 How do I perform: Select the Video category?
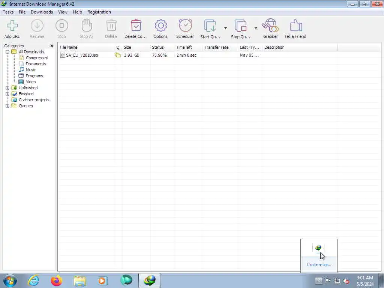tap(31, 82)
